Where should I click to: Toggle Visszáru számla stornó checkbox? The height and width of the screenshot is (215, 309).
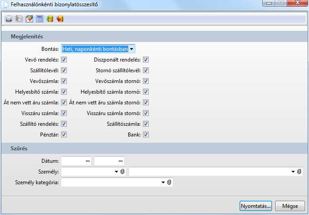click(146, 113)
